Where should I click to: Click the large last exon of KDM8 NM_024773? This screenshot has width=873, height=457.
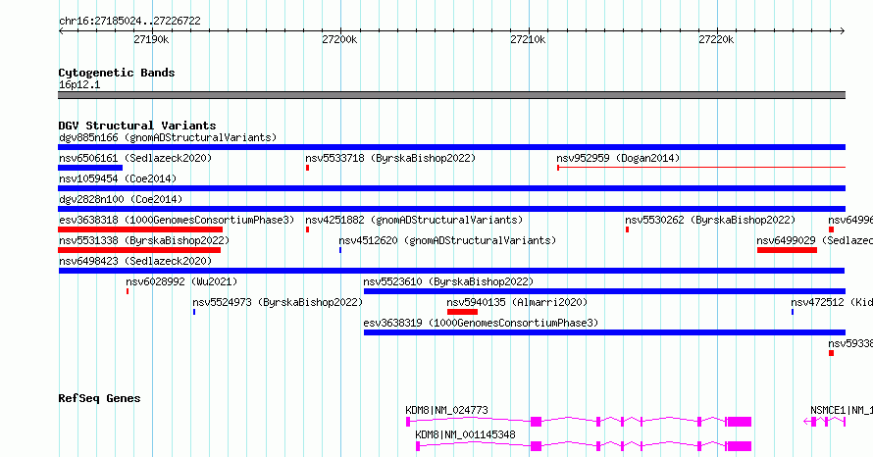click(x=740, y=422)
